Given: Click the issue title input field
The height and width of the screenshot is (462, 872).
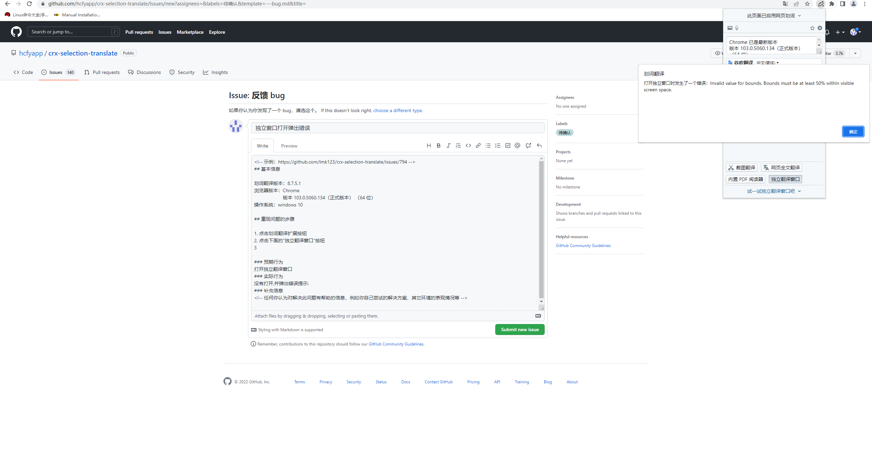Looking at the screenshot, I should (397, 128).
